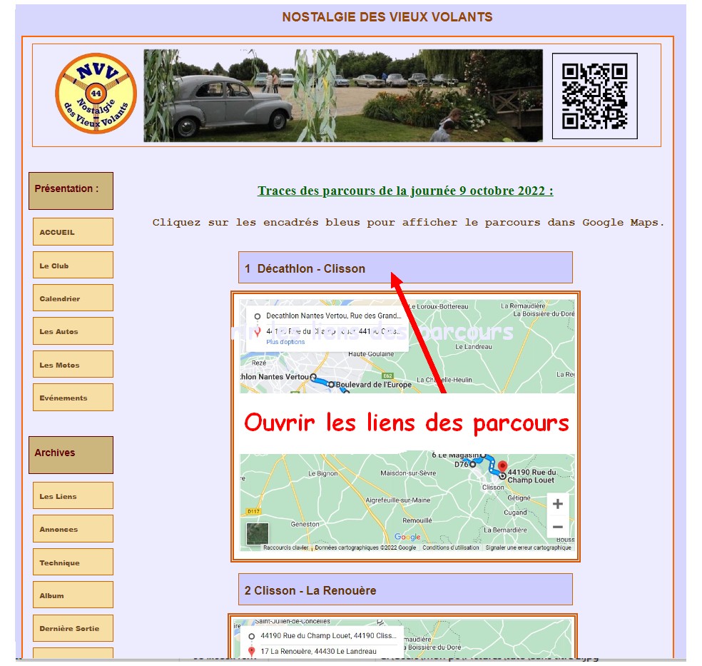The width and height of the screenshot is (702, 666).
Task: Go to the Calendrier page
Action: pos(73,298)
